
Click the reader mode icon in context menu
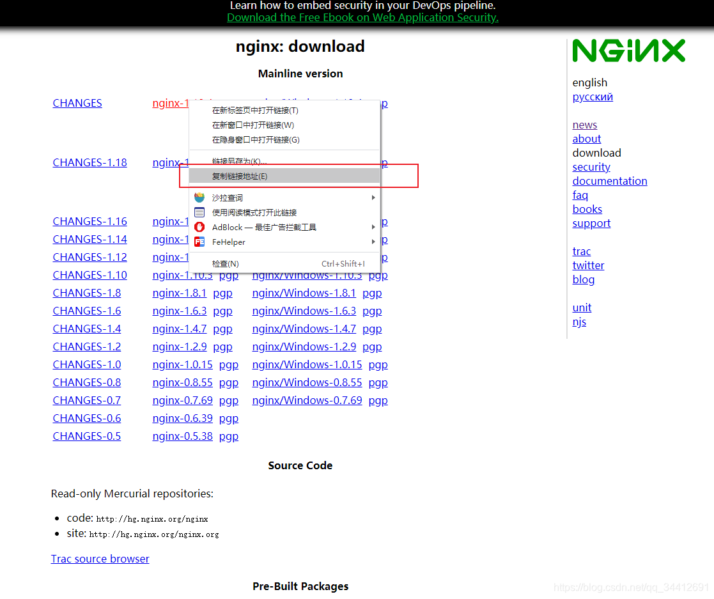coord(199,212)
